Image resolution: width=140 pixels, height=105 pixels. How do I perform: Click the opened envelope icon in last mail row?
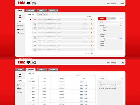[35, 50]
